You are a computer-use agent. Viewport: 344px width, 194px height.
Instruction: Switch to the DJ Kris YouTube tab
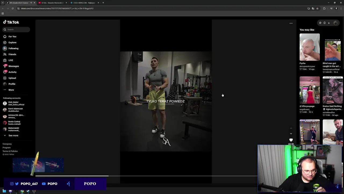point(52,3)
